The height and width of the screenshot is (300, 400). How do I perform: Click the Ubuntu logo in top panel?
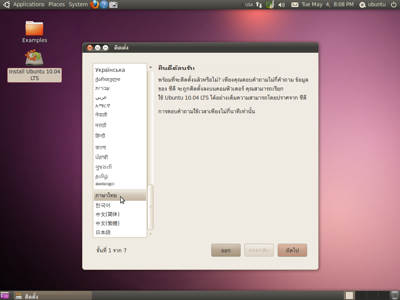(6, 5)
